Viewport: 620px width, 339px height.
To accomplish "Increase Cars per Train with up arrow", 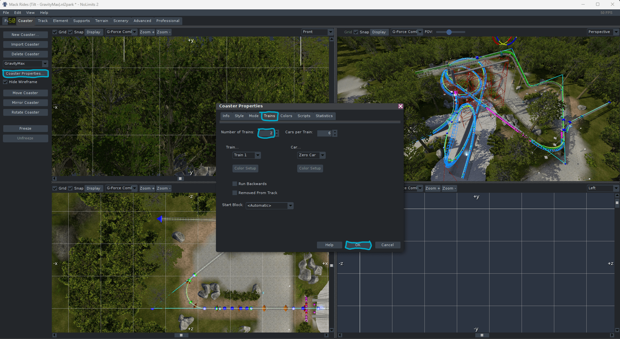I will [335, 131].
